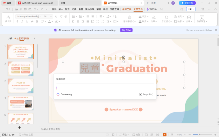
Task: Click the search magnifier icon in ribbon
Action: (x=162, y=9)
